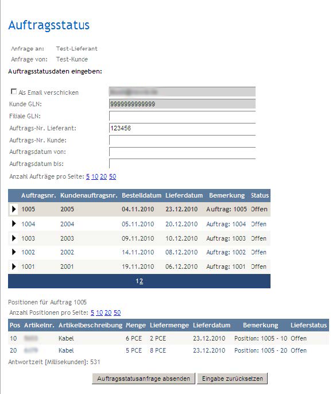
Task: Click the Kunde GLN field
Action: [x=182, y=104]
